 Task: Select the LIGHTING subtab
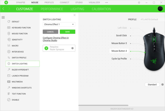pos(77,9)
